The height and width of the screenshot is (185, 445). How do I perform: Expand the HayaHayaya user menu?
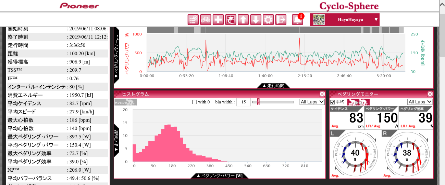pyautogui.click(x=376, y=20)
